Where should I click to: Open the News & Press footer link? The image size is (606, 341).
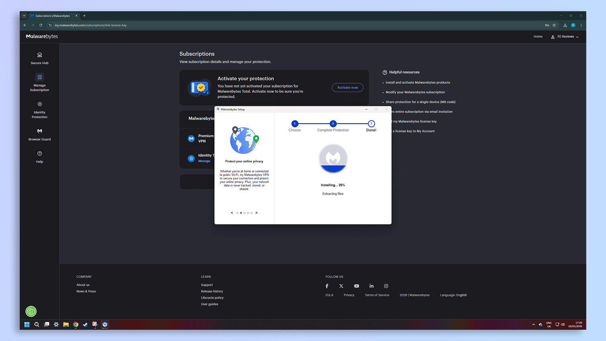pos(86,291)
